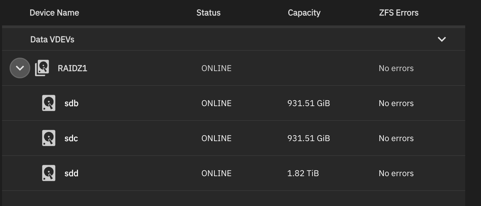Collapse the Data VDEVs section chevron
This screenshot has width=481, height=206.
pos(442,39)
